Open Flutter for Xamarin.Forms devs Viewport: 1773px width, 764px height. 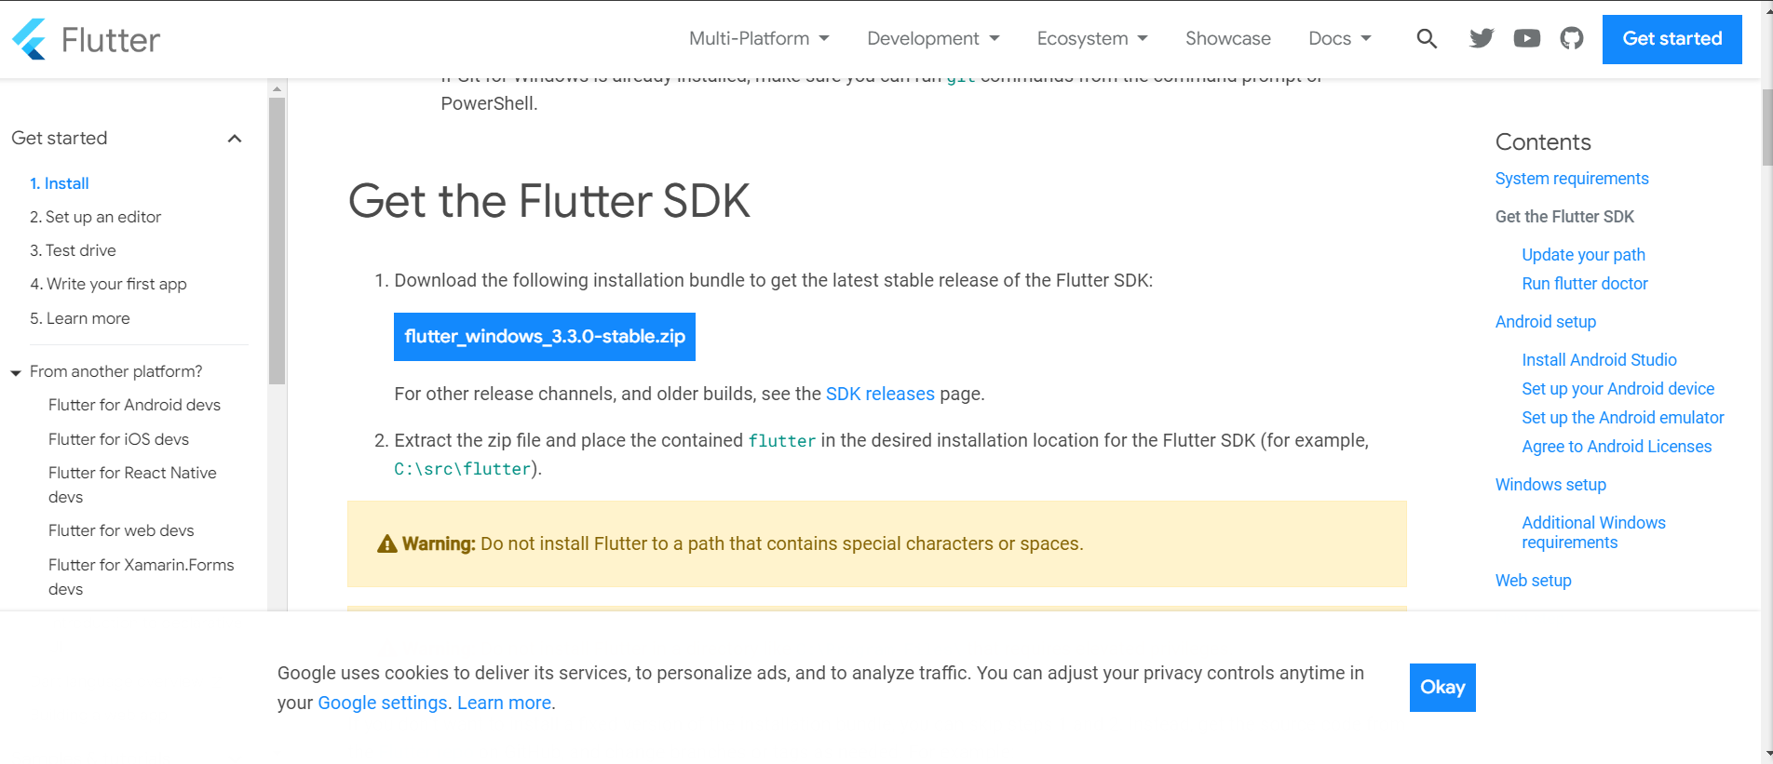pos(141,577)
